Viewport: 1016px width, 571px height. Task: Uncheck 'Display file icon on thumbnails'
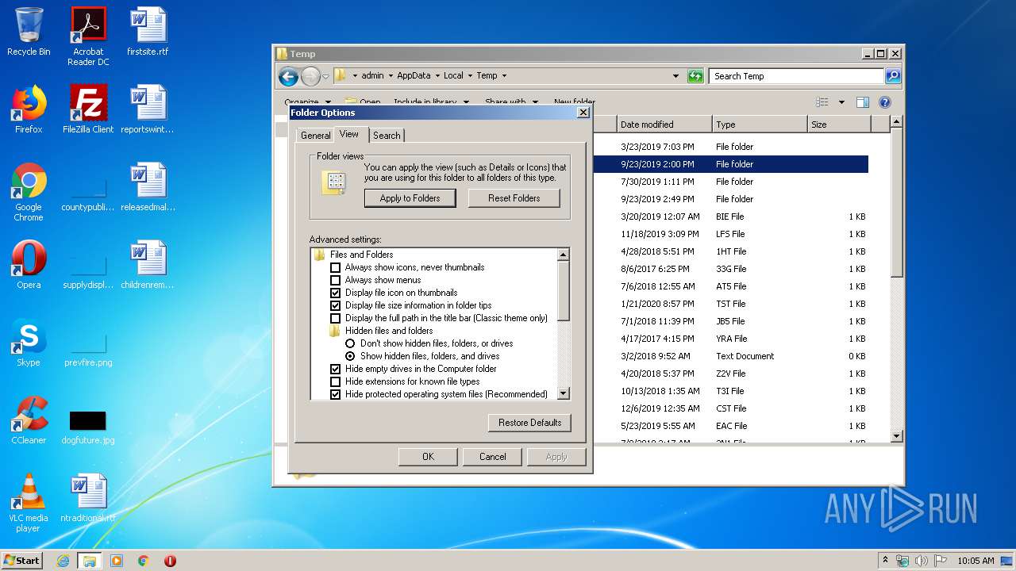pos(335,293)
